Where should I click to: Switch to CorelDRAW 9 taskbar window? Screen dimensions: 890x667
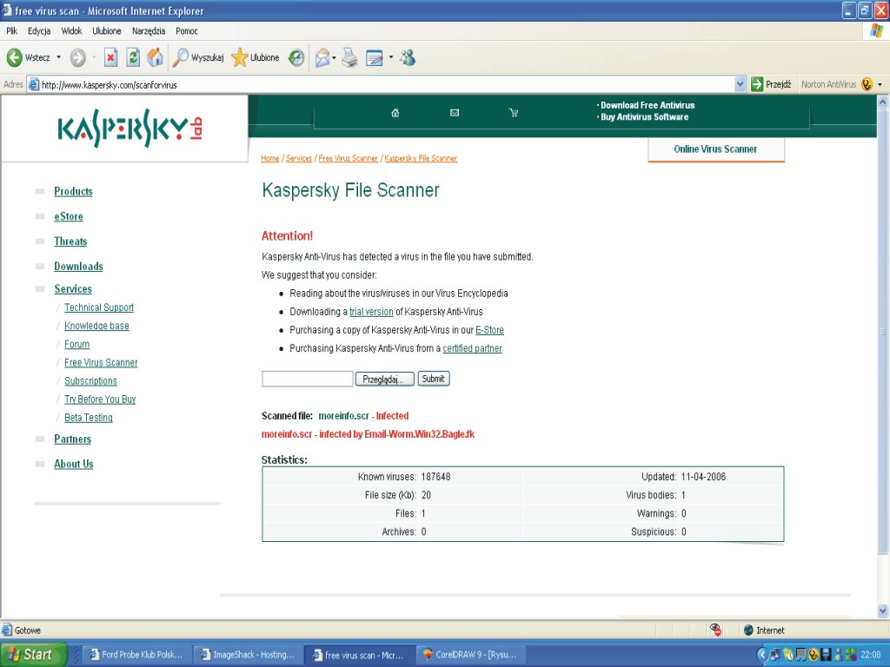click(x=470, y=655)
